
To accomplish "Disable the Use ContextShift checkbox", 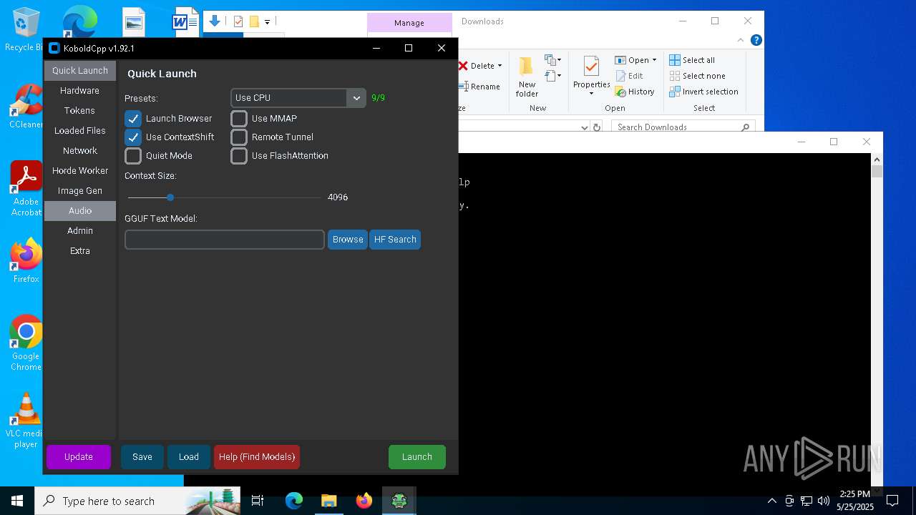I will tap(133, 137).
